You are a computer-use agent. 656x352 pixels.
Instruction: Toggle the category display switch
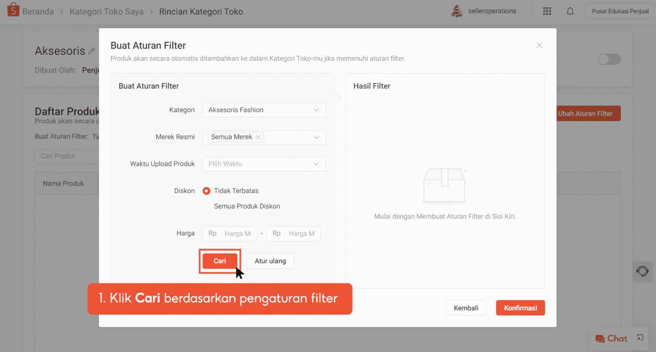[609, 59]
